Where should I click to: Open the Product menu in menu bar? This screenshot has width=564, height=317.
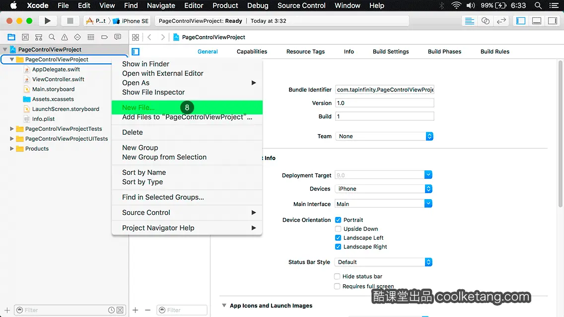click(x=225, y=5)
